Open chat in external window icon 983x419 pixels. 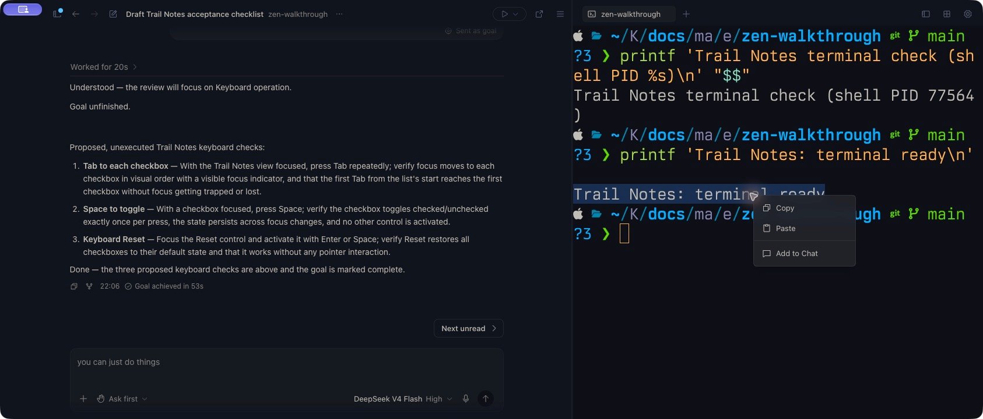click(x=539, y=14)
